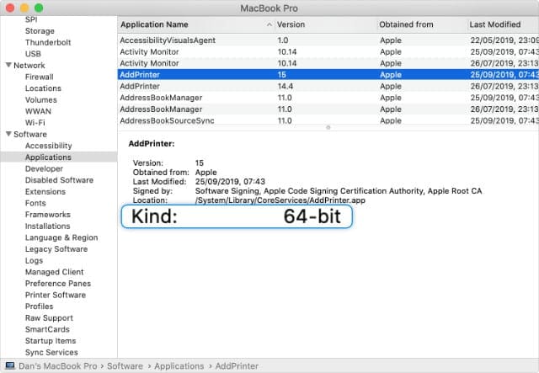Select Printer Software sidebar item
The height and width of the screenshot is (373, 539).
55,296
